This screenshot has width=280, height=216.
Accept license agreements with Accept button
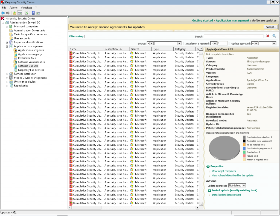coord(270,27)
